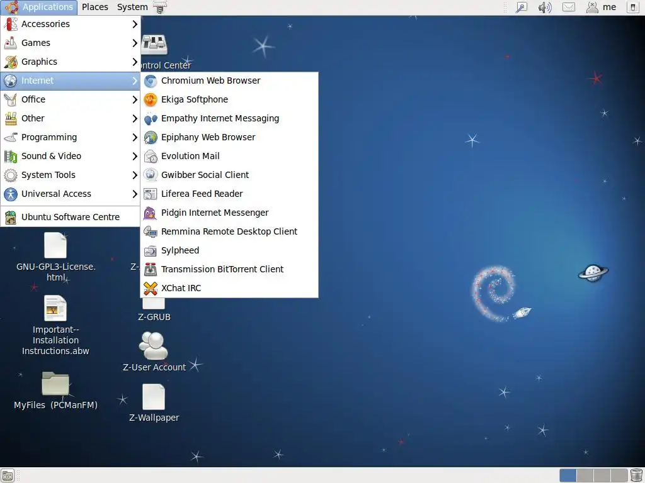The height and width of the screenshot is (483, 645).
Task: Open the volume speaker icon in panel
Action: point(545,8)
